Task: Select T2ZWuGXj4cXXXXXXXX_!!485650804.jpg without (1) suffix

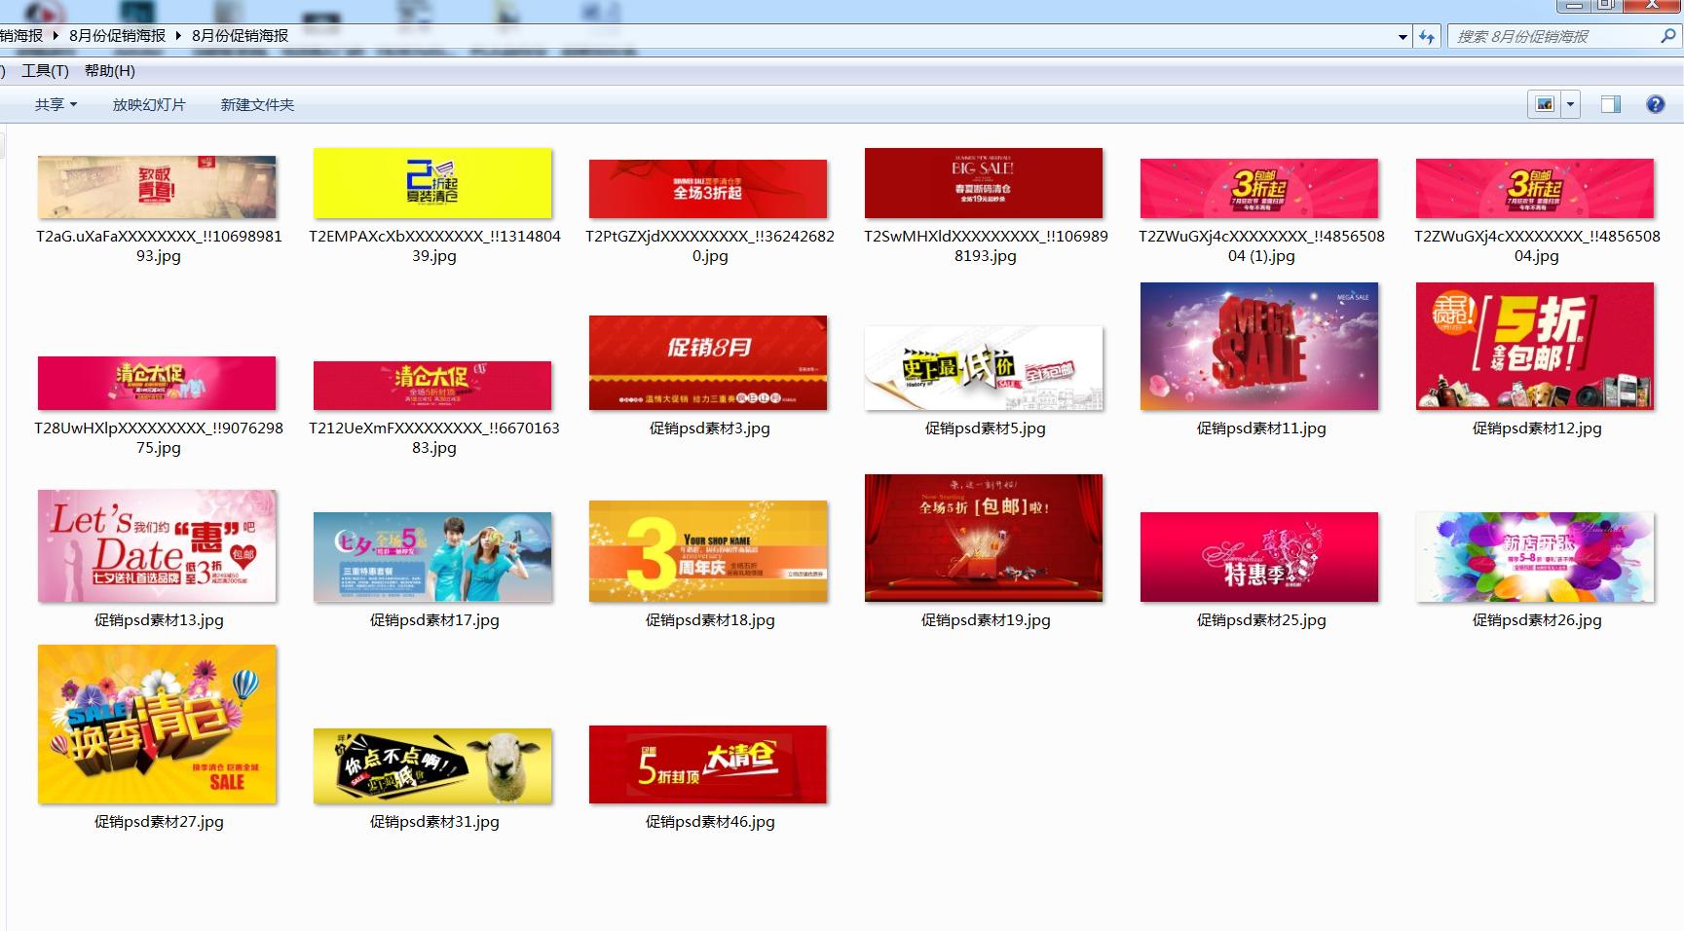Action: (1536, 188)
